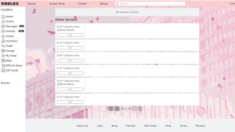Open the Blog sidebar icon
The height and width of the screenshot is (132, 235).
click(3, 60)
